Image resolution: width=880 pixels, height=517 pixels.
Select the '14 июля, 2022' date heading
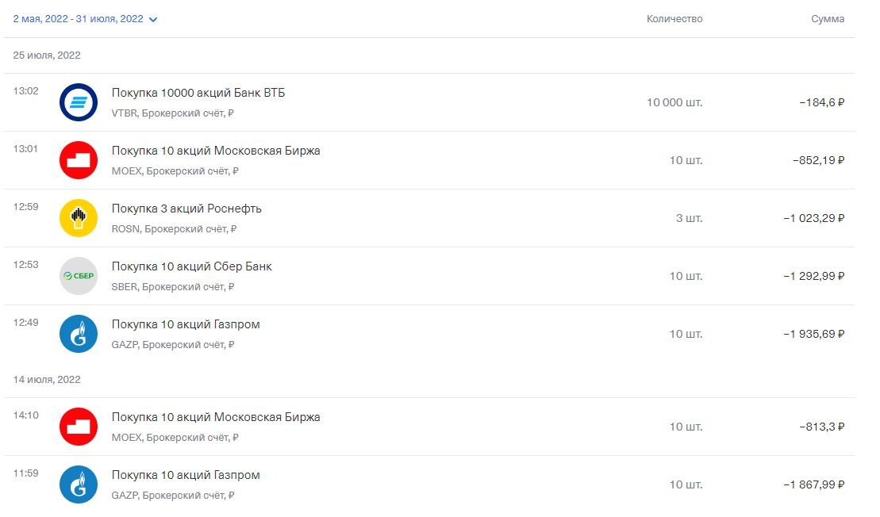(x=47, y=380)
